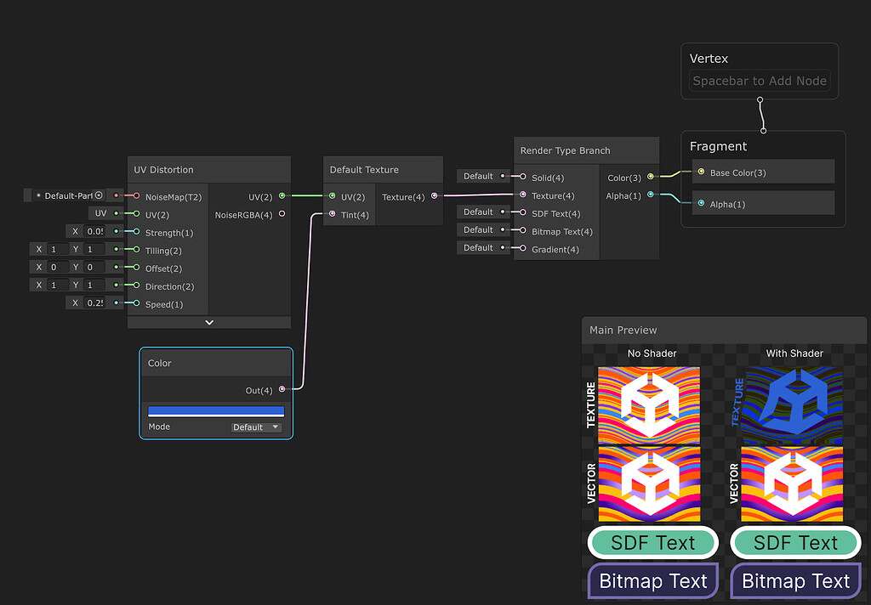
Task: Click the Vertex node's Spacebar to Add Node area
Action: (759, 81)
